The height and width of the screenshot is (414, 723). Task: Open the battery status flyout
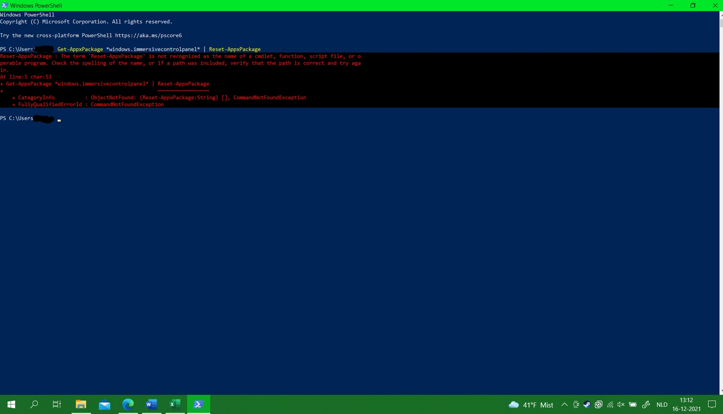[x=633, y=405]
